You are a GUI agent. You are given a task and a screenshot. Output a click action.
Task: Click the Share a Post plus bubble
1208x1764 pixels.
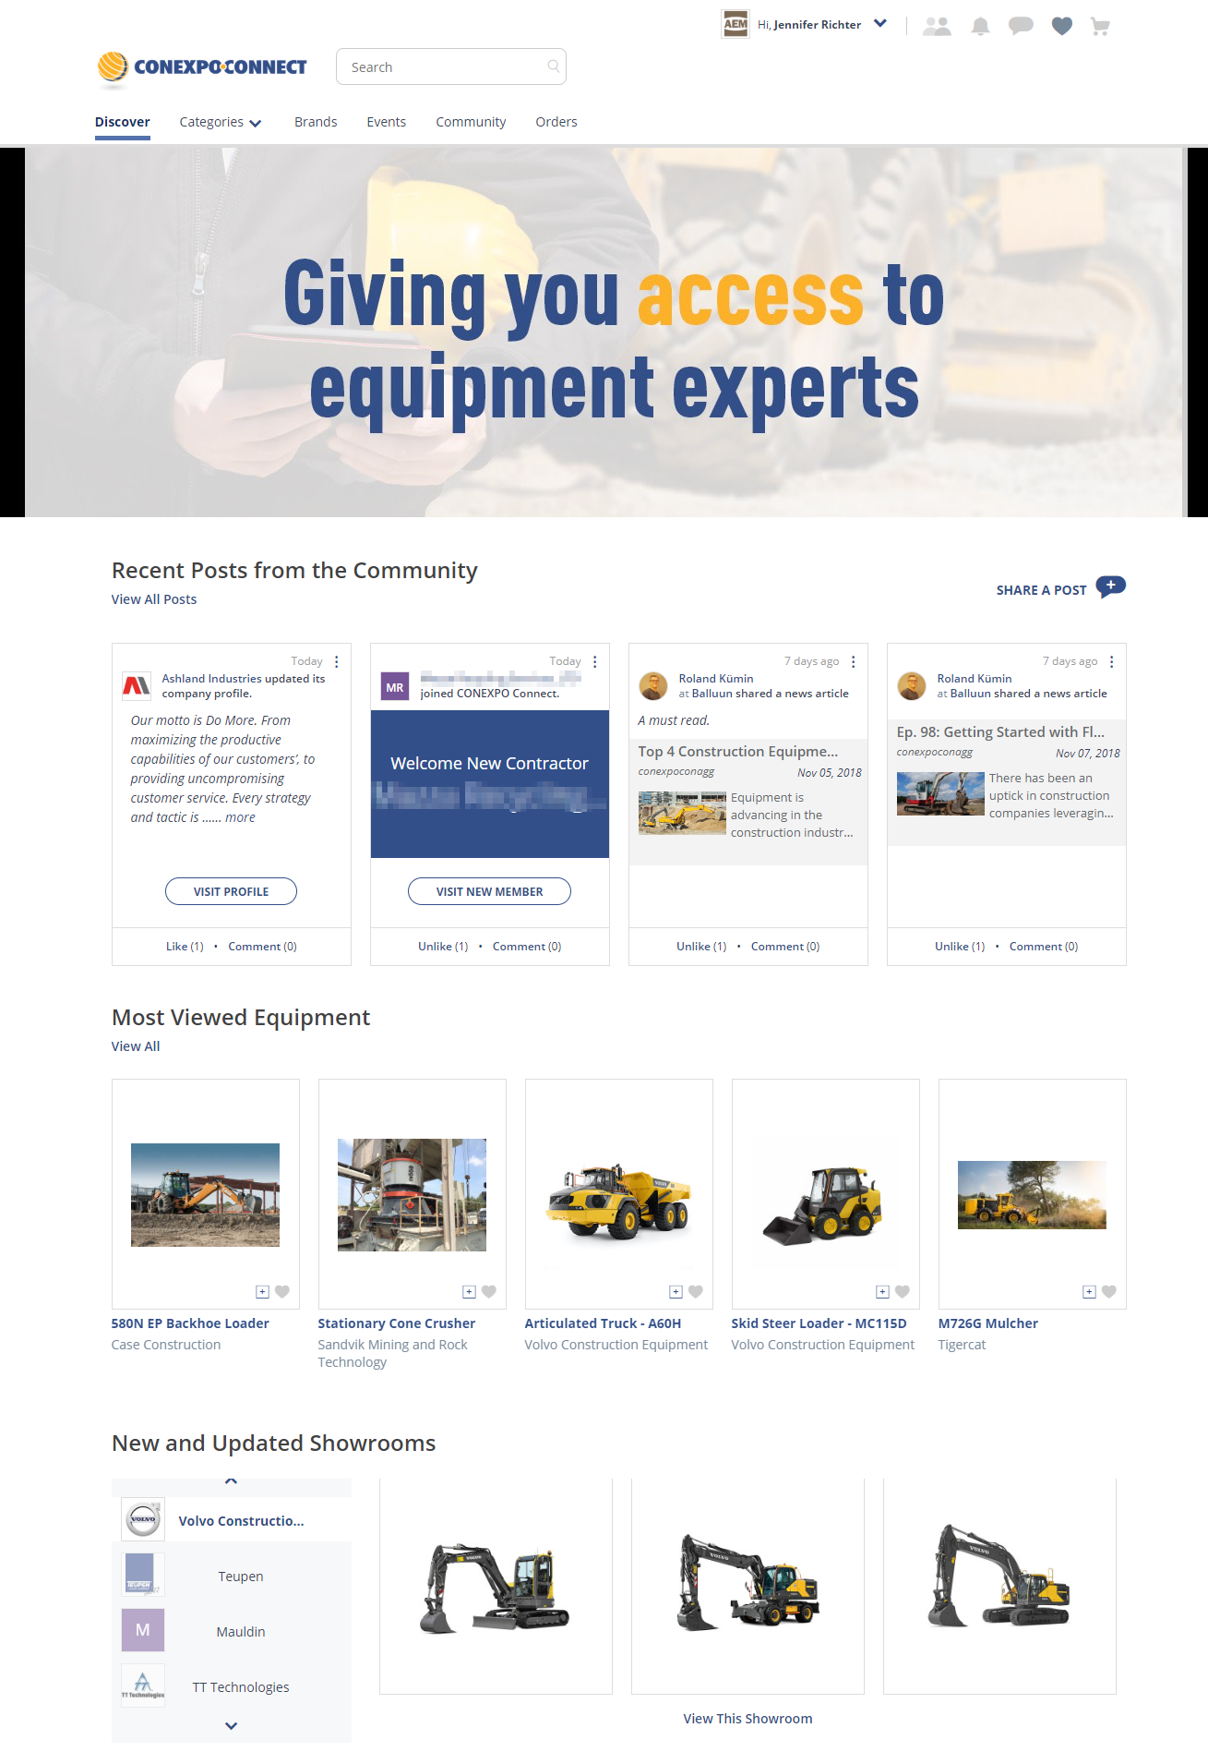click(x=1110, y=587)
